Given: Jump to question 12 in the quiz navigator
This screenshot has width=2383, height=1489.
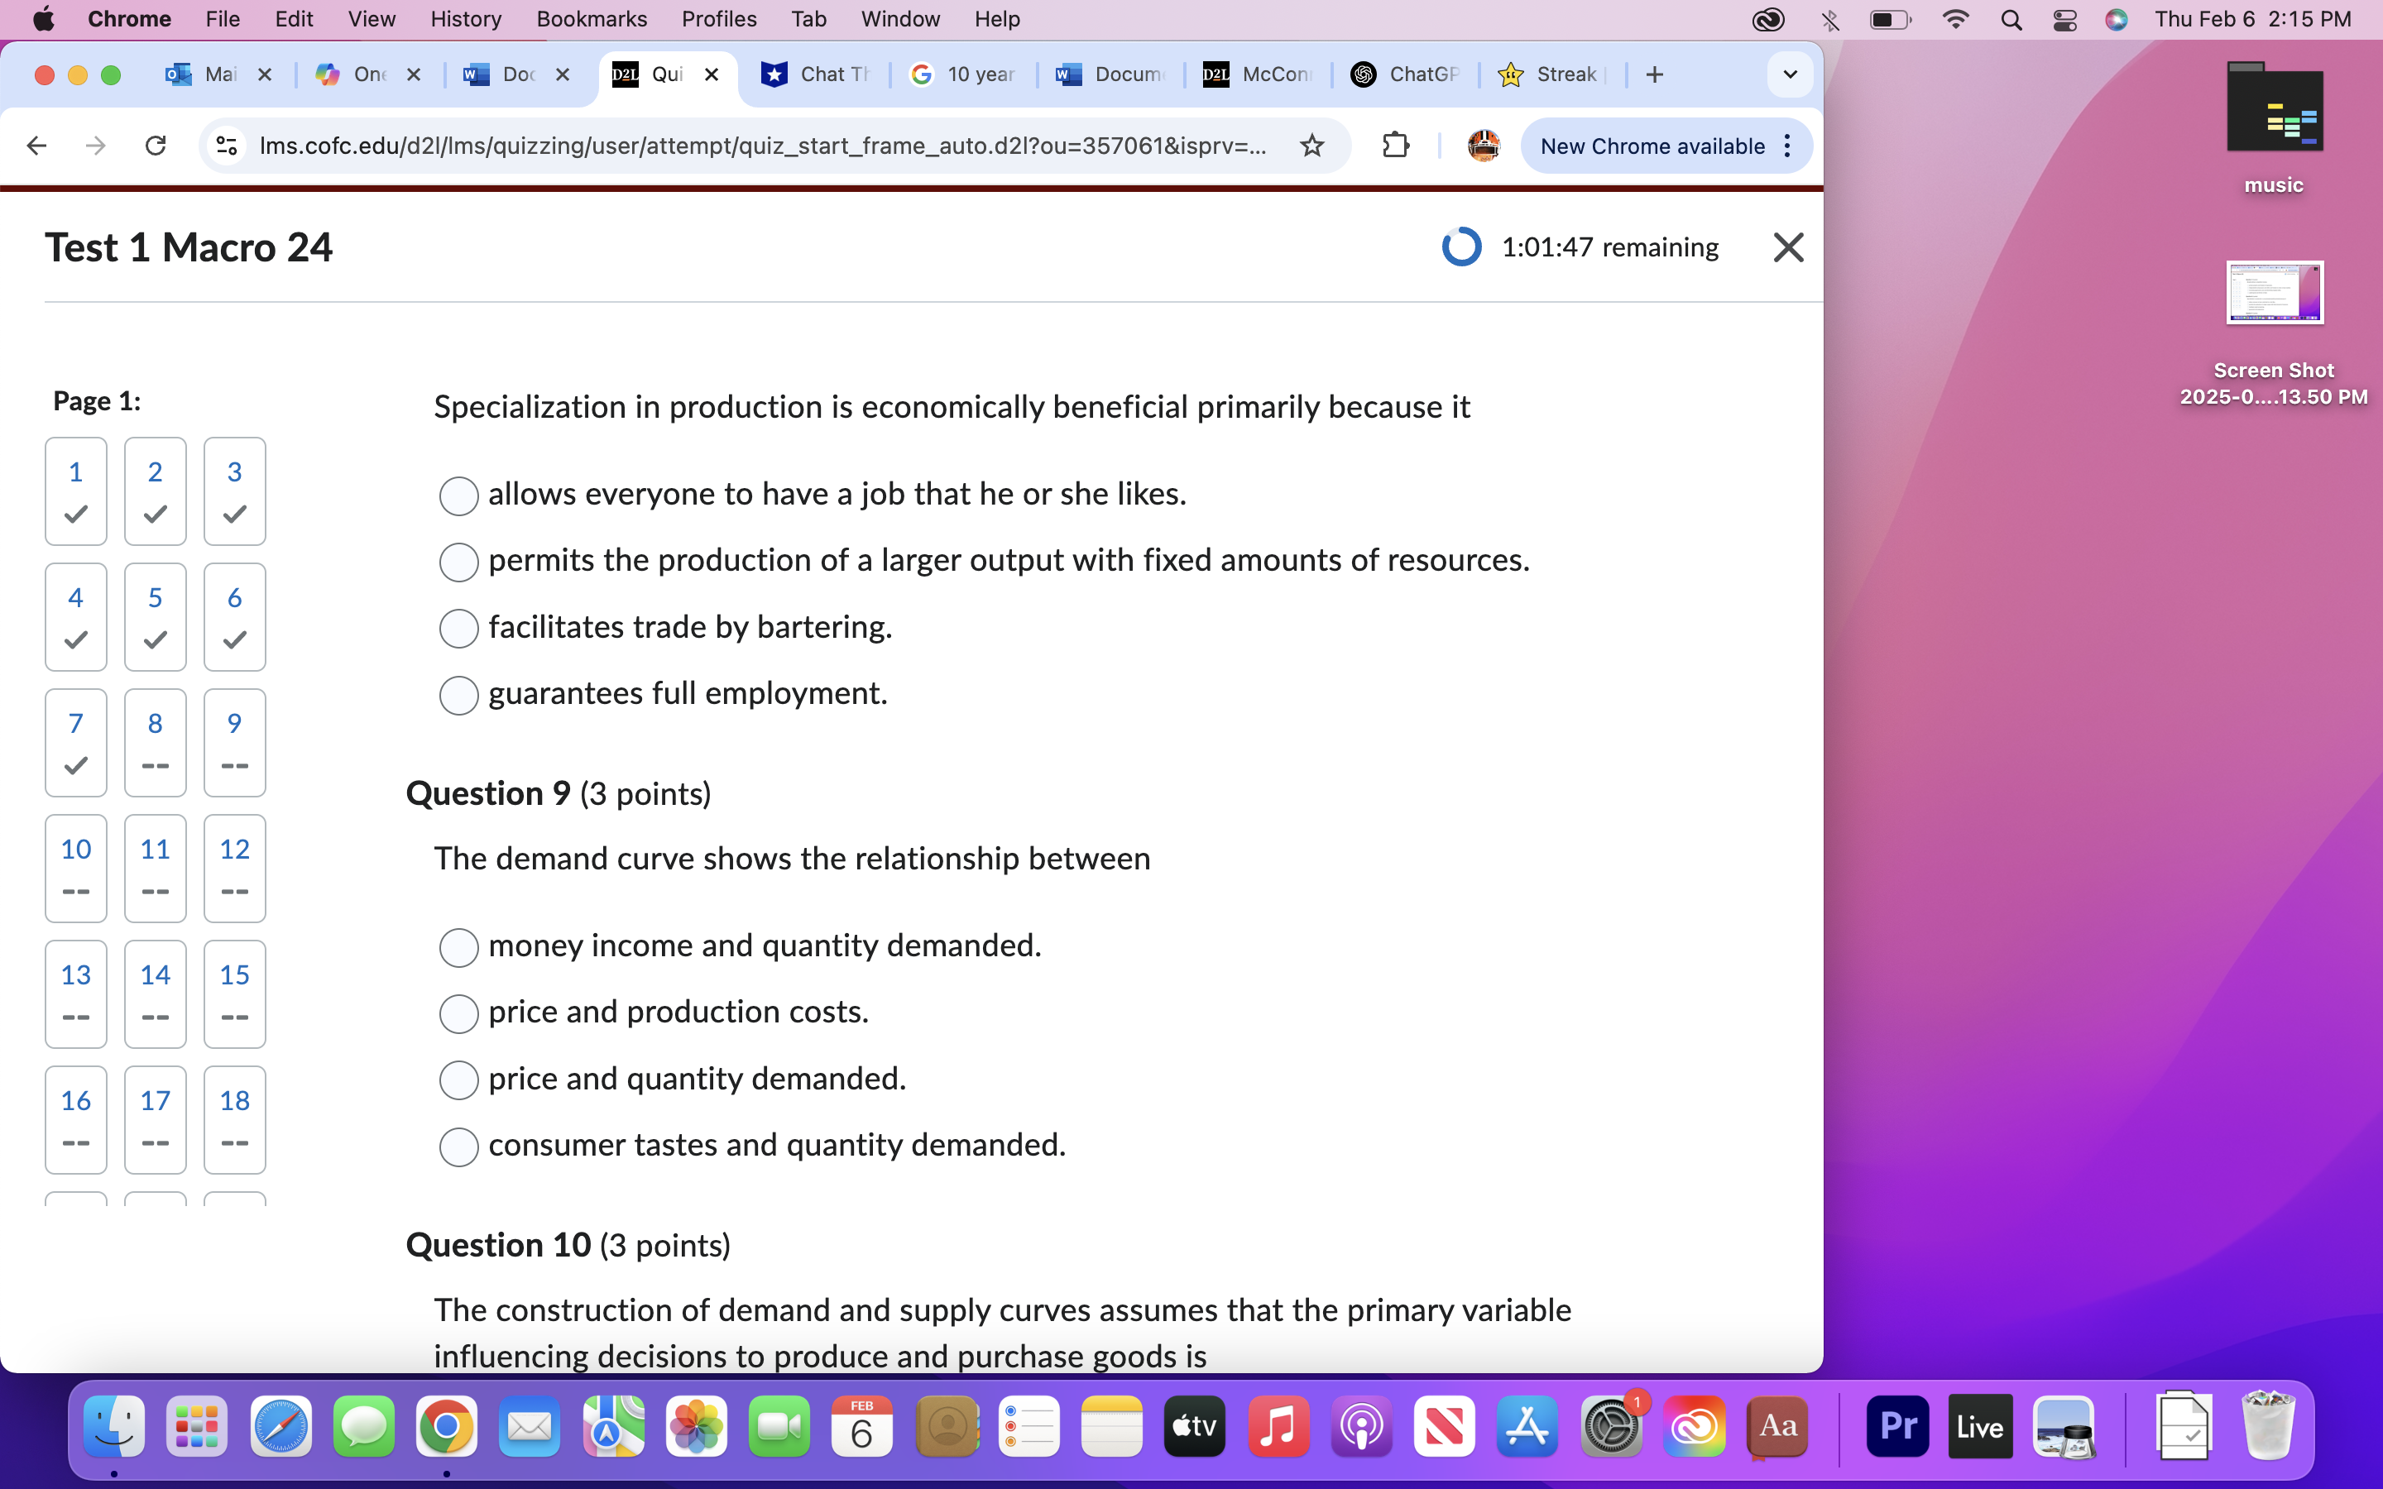Looking at the screenshot, I should coord(233,868).
